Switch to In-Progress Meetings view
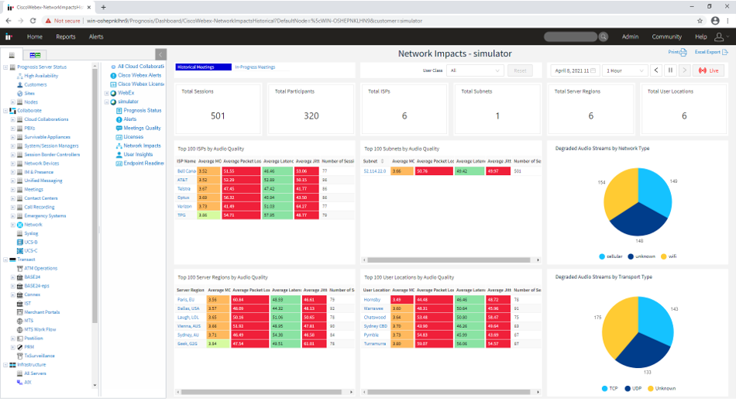 [x=255, y=67]
